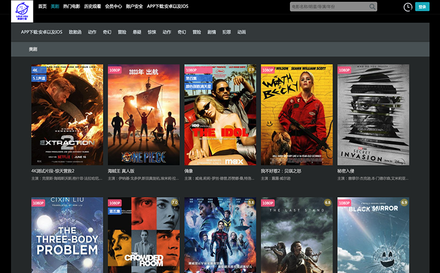
Task: Click the 5.8 rating badge on Ant-Man poster
Action: [251, 203]
